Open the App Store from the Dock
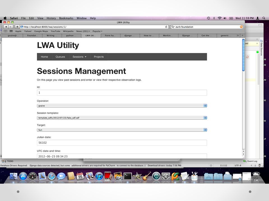269x201 pixels. point(23,176)
